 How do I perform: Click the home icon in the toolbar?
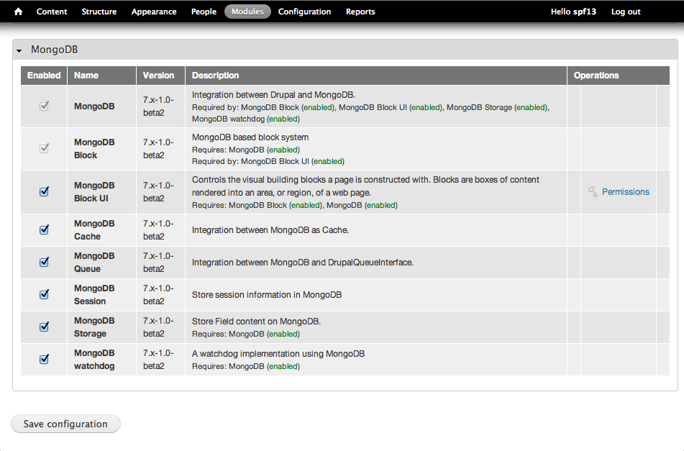pos(17,12)
